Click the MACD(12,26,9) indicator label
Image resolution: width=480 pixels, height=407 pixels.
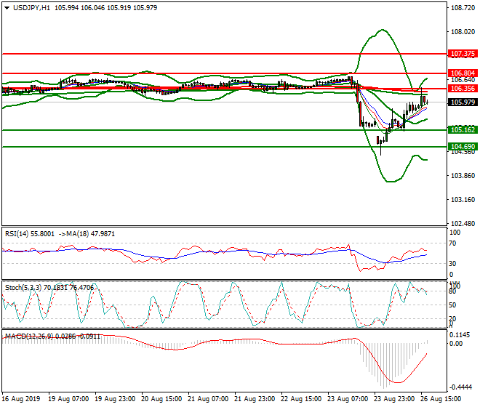[25, 336]
